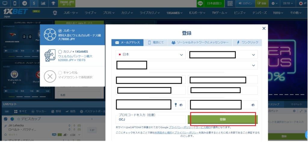The height and width of the screenshot is (142, 308).
Task: Open the ナンバーズ navigation item
Action: (x=260, y=13)
